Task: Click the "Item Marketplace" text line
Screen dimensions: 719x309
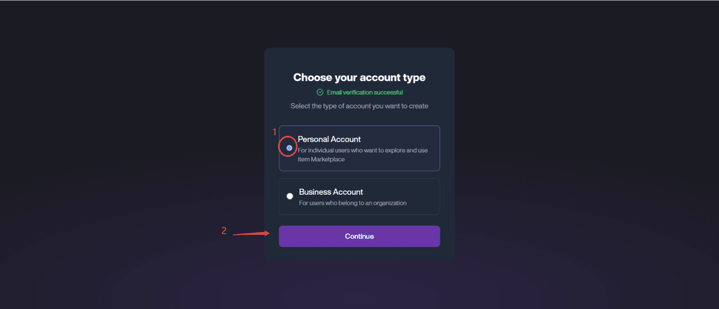Action: 321,160
